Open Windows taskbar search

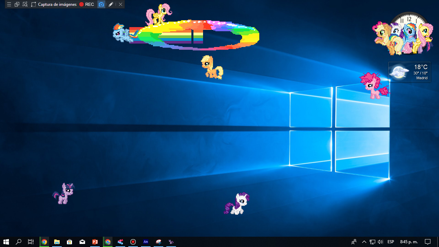19,242
